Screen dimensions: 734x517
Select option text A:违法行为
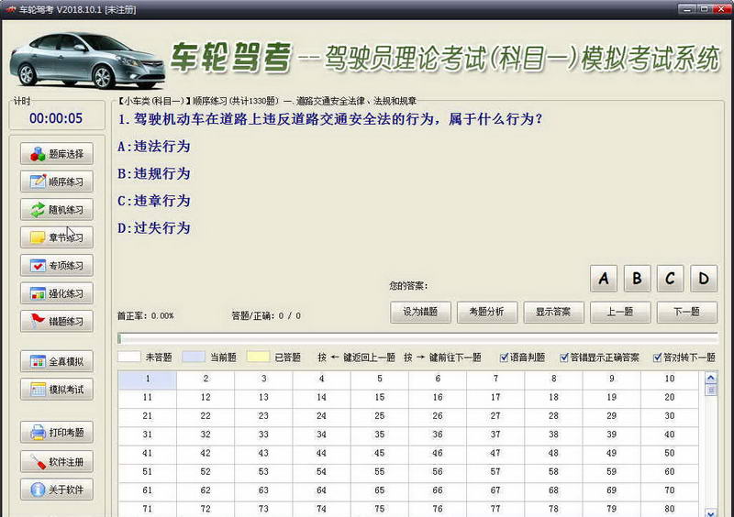(154, 147)
